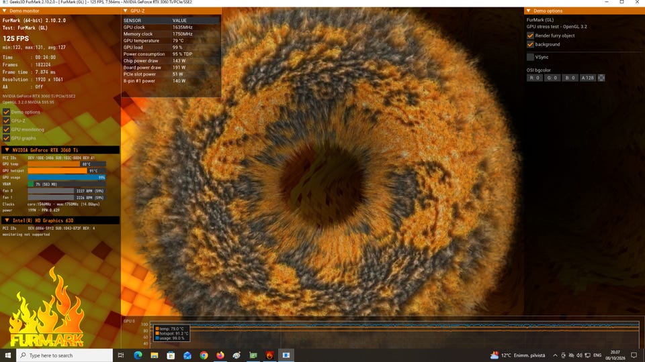Viewport: 645px width, 362px height.
Task: Click Board power draw 191 W row
Action: tap(171, 67)
